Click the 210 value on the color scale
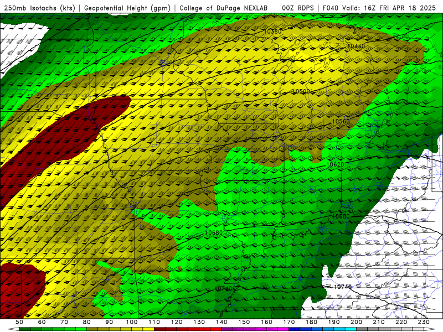This screenshot has width=443, height=332. coord(379,322)
